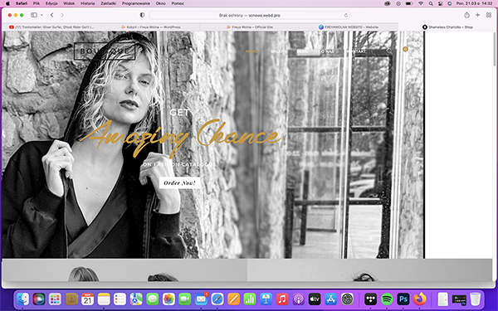Click the gold cart icon in site header
The height and width of the screenshot is (311, 498).
coord(405,49)
